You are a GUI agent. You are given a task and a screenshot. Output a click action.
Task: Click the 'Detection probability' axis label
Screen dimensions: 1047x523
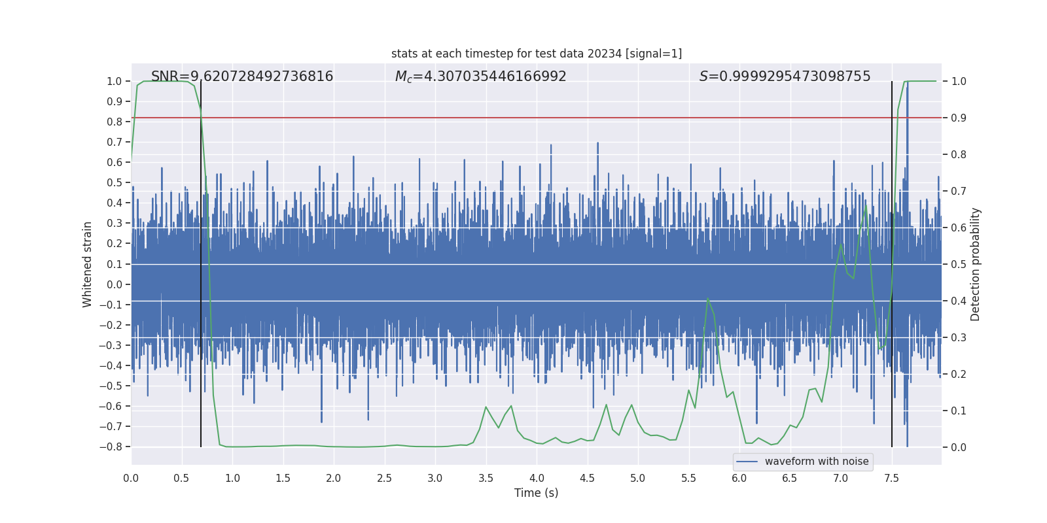coord(975,264)
